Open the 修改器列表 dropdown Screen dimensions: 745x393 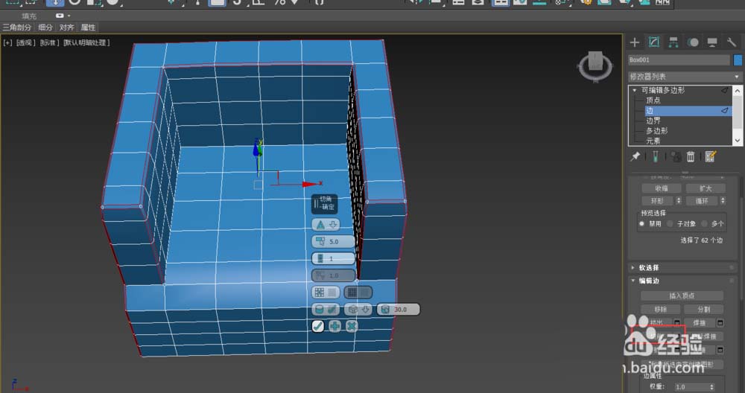coord(685,77)
